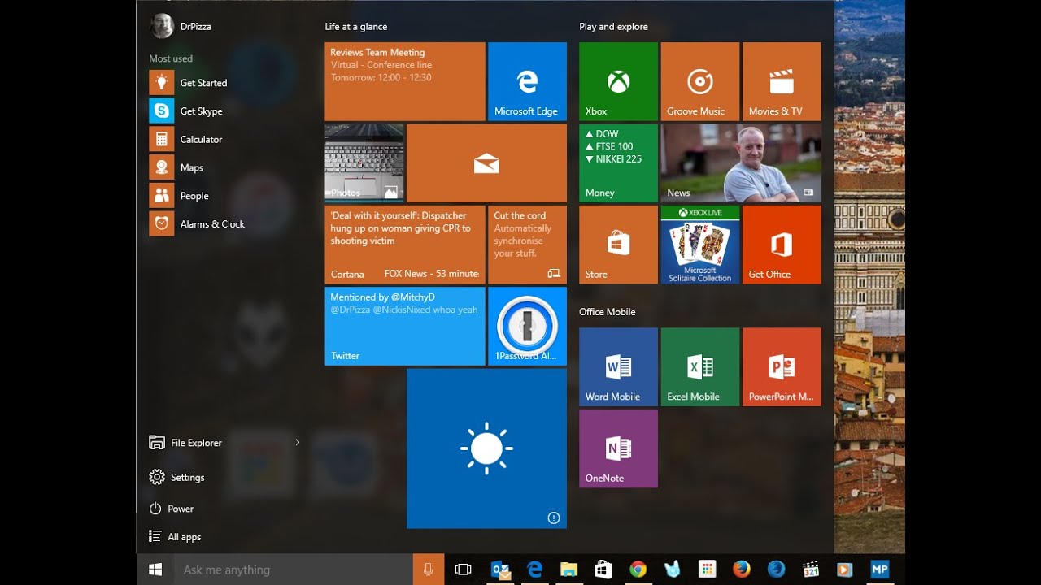1041x585 pixels.
Task: Open Google Chrome from the taskbar
Action: [x=638, y=570]
